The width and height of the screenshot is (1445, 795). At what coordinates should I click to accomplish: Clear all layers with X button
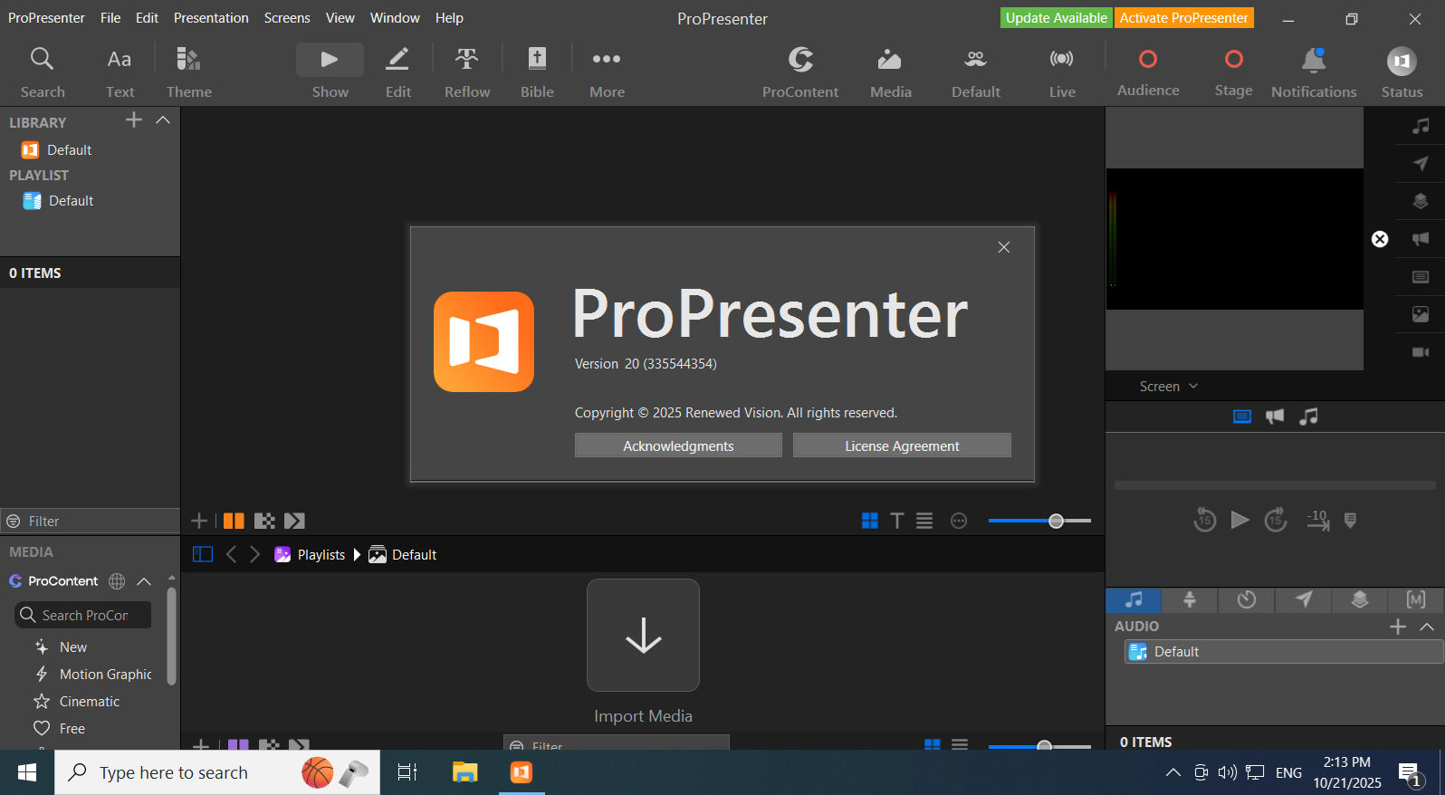pyautogui.click(x=1380, y=239)
